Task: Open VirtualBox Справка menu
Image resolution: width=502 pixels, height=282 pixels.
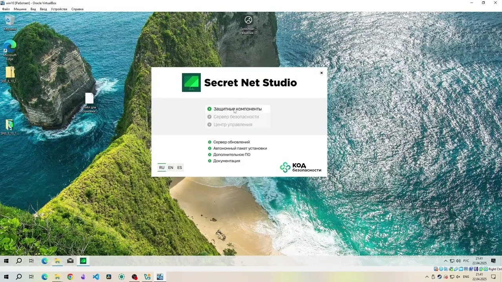Action: [x=77, y=9]
